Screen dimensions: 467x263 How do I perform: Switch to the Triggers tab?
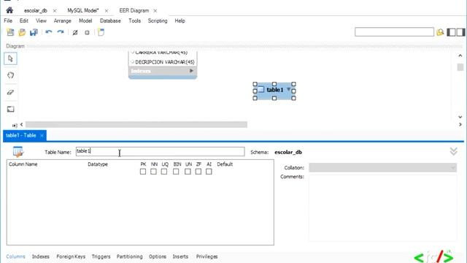(101, 256)
